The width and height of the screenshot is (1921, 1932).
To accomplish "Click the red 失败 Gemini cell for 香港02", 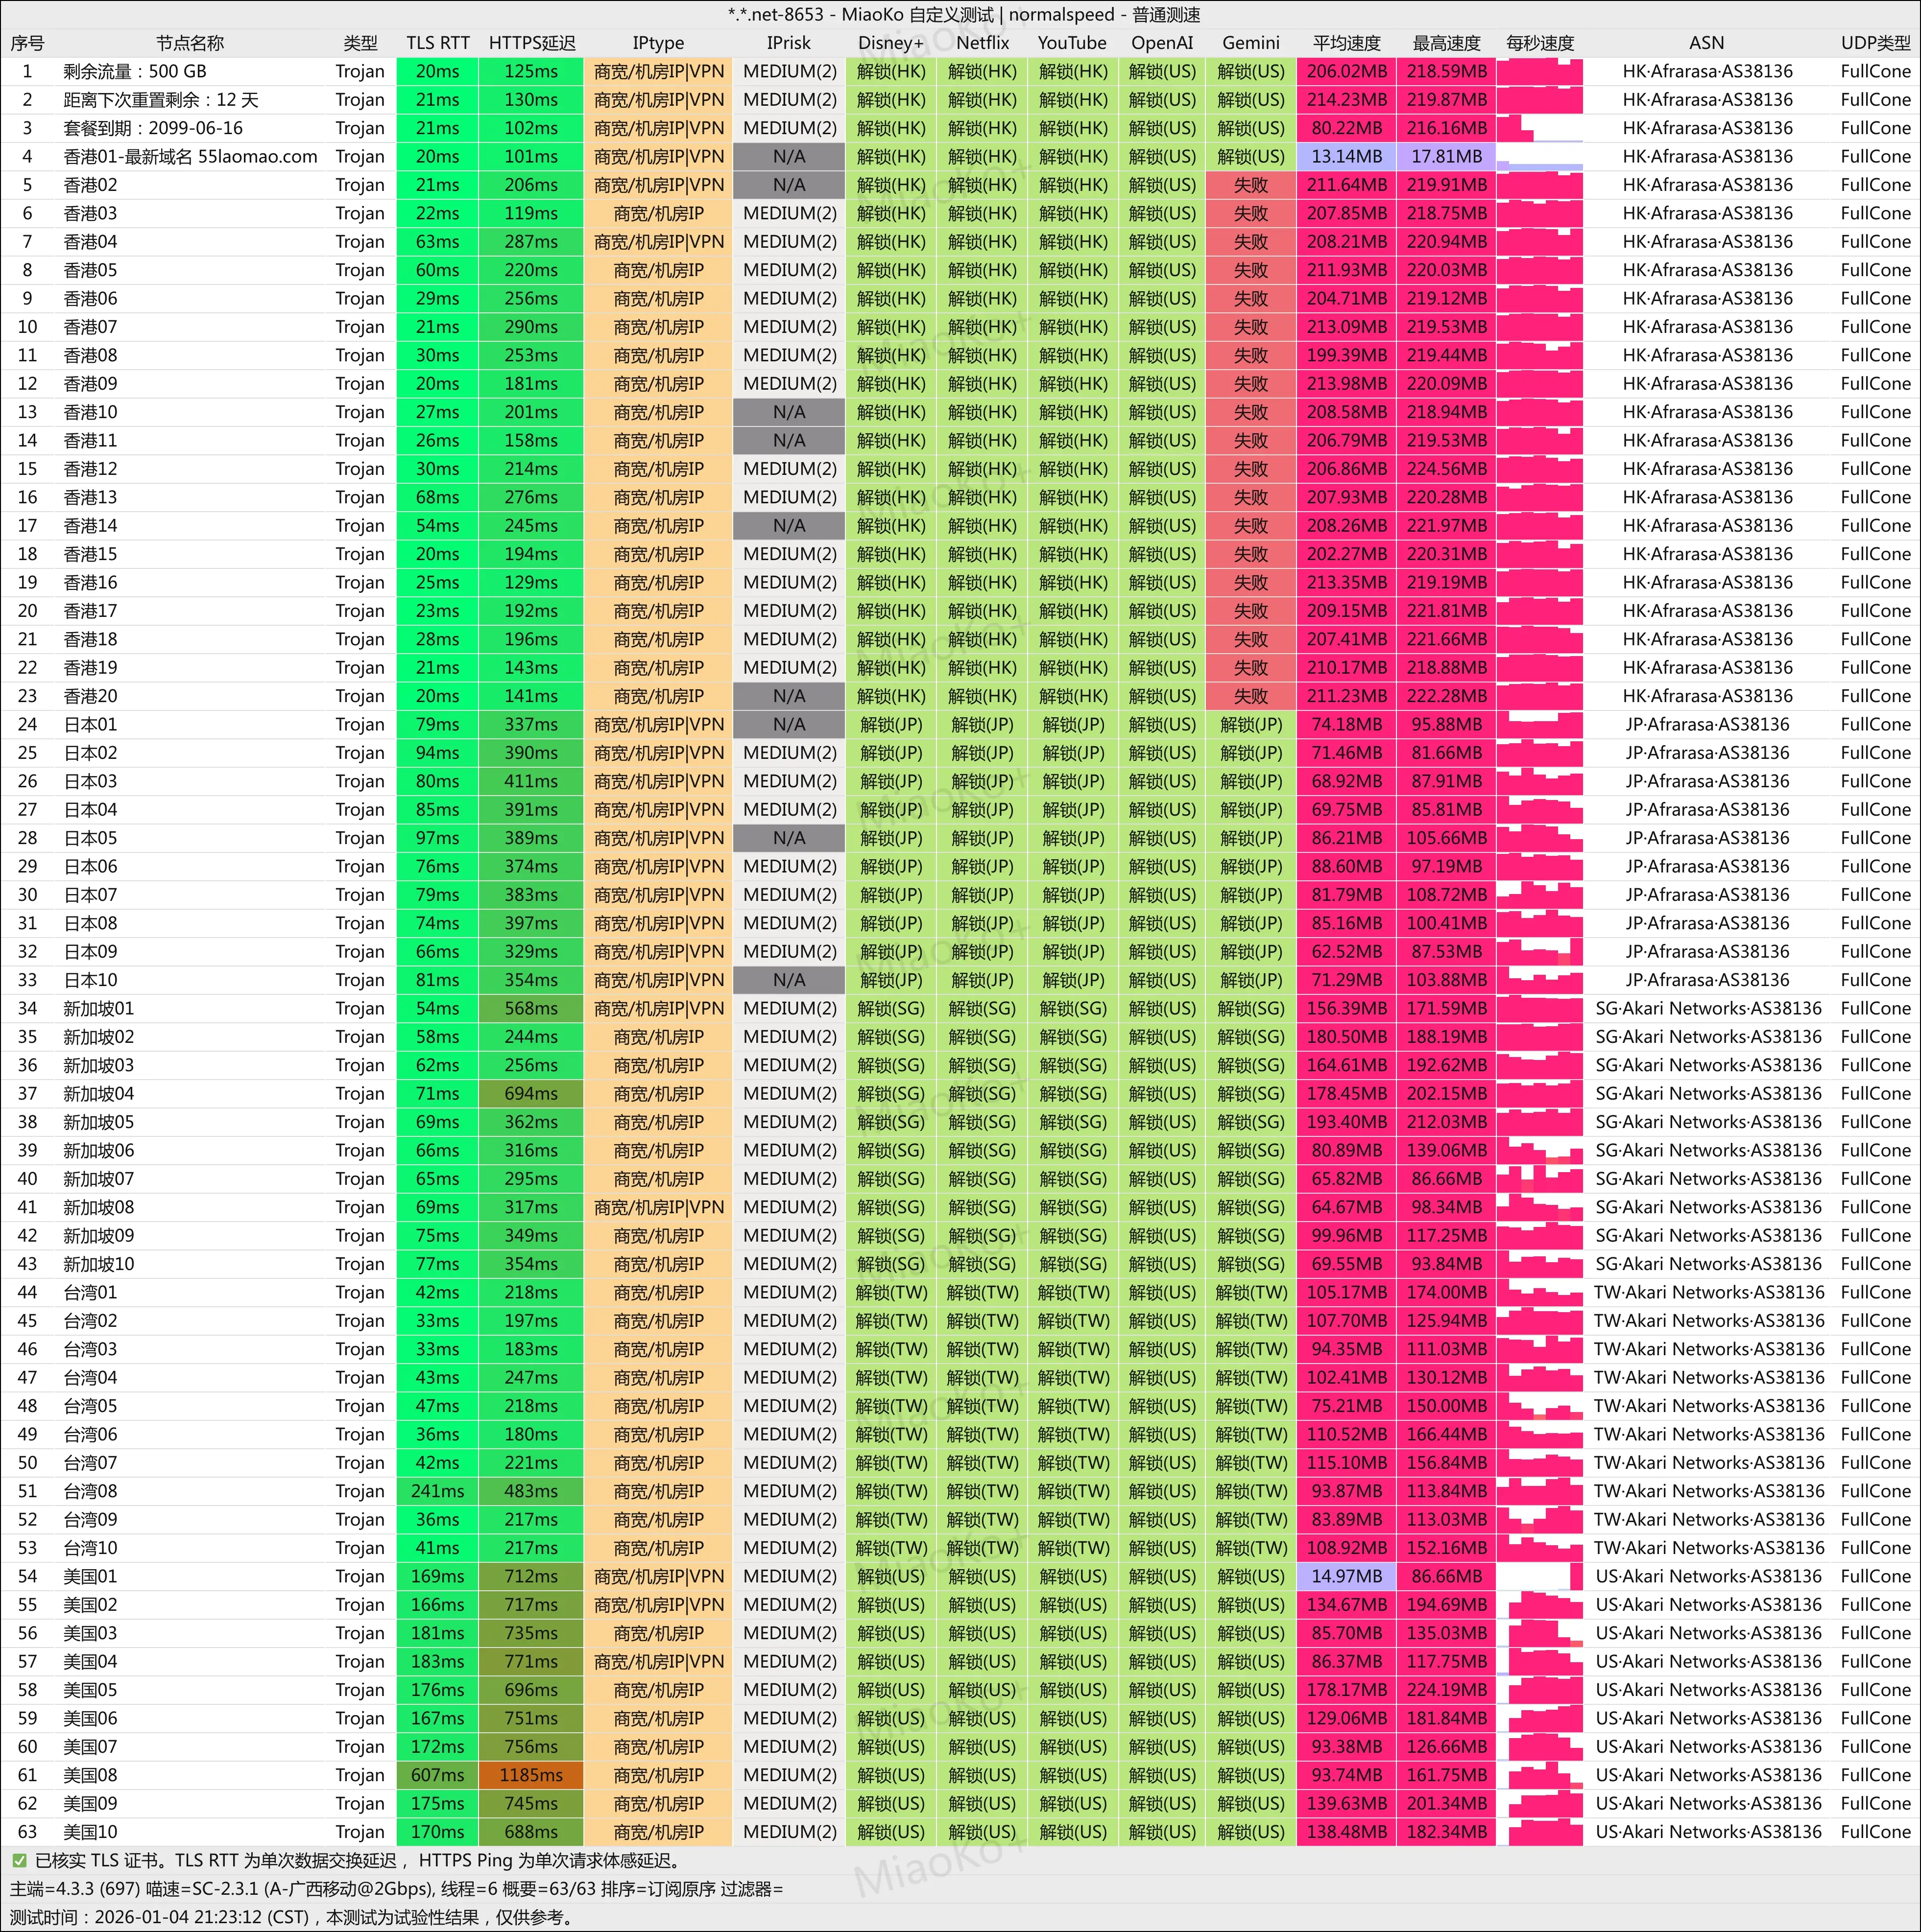I will coord(1250,186).
